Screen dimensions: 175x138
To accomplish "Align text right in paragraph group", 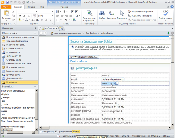I will 67,16.
